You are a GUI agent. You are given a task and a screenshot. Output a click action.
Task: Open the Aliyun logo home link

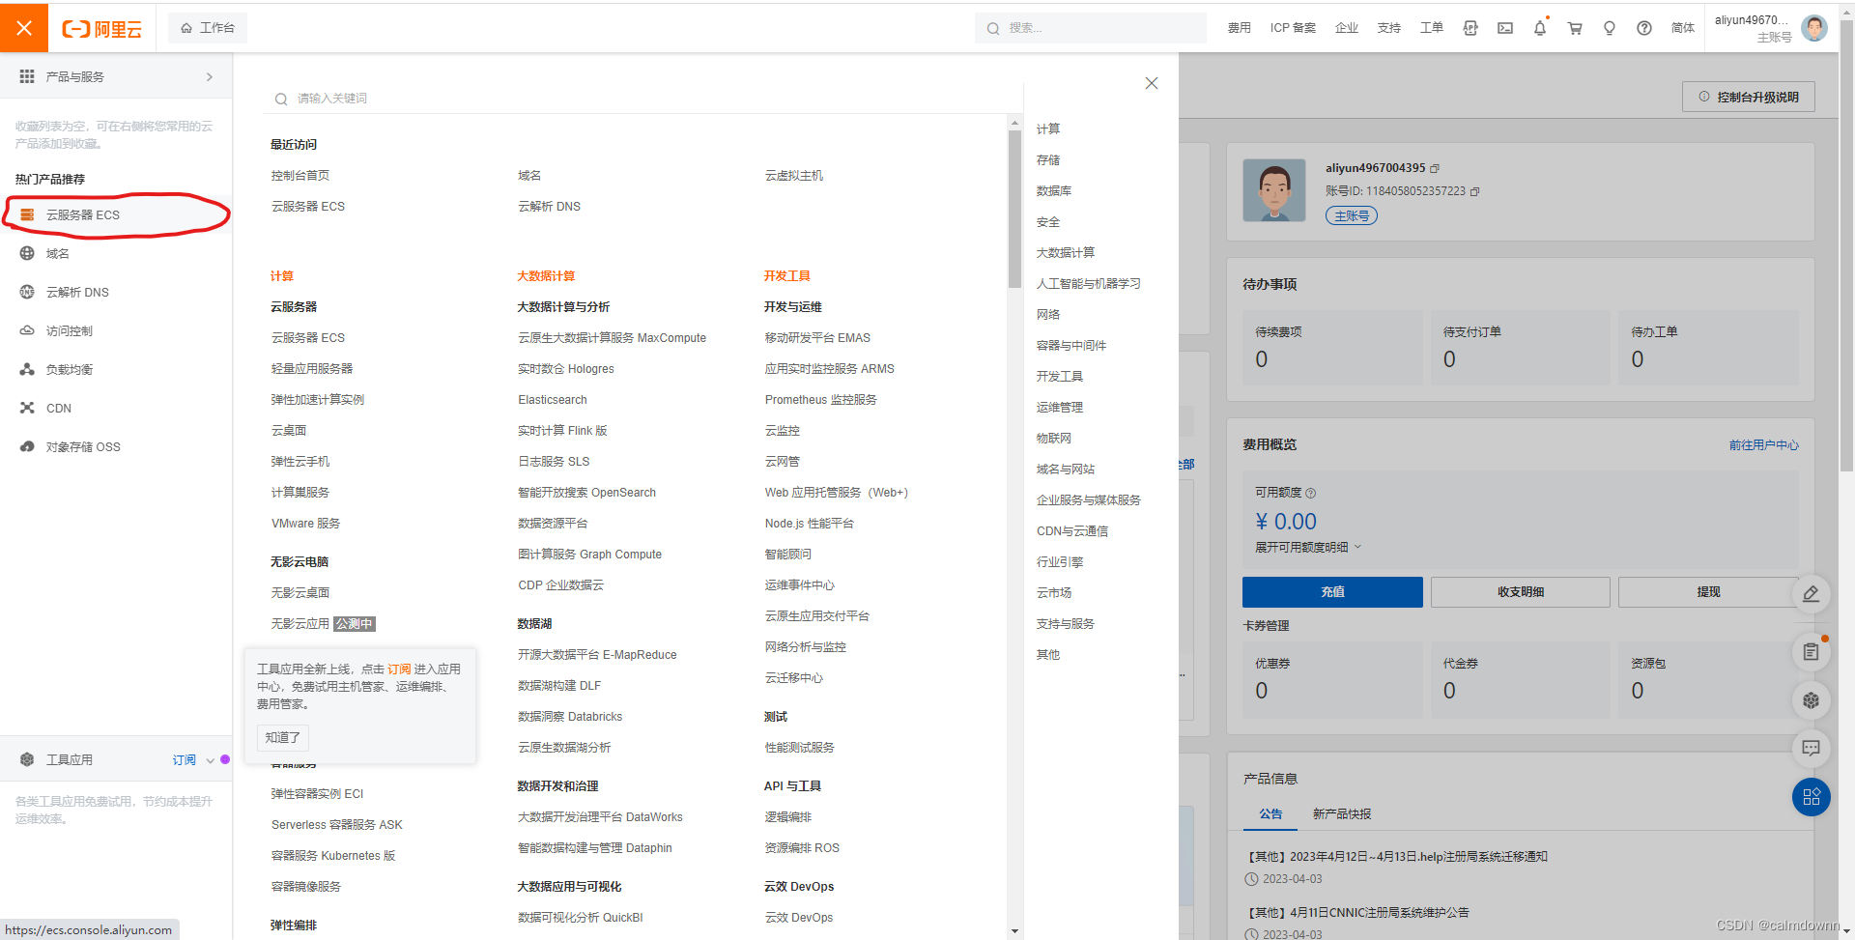click(x=102, y=29)
